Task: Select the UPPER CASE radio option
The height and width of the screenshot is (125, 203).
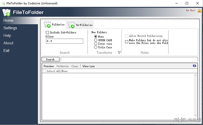Action: 95,40
